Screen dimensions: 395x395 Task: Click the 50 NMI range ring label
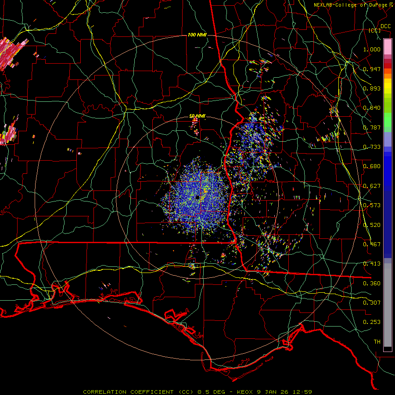(x=197, y=116)
